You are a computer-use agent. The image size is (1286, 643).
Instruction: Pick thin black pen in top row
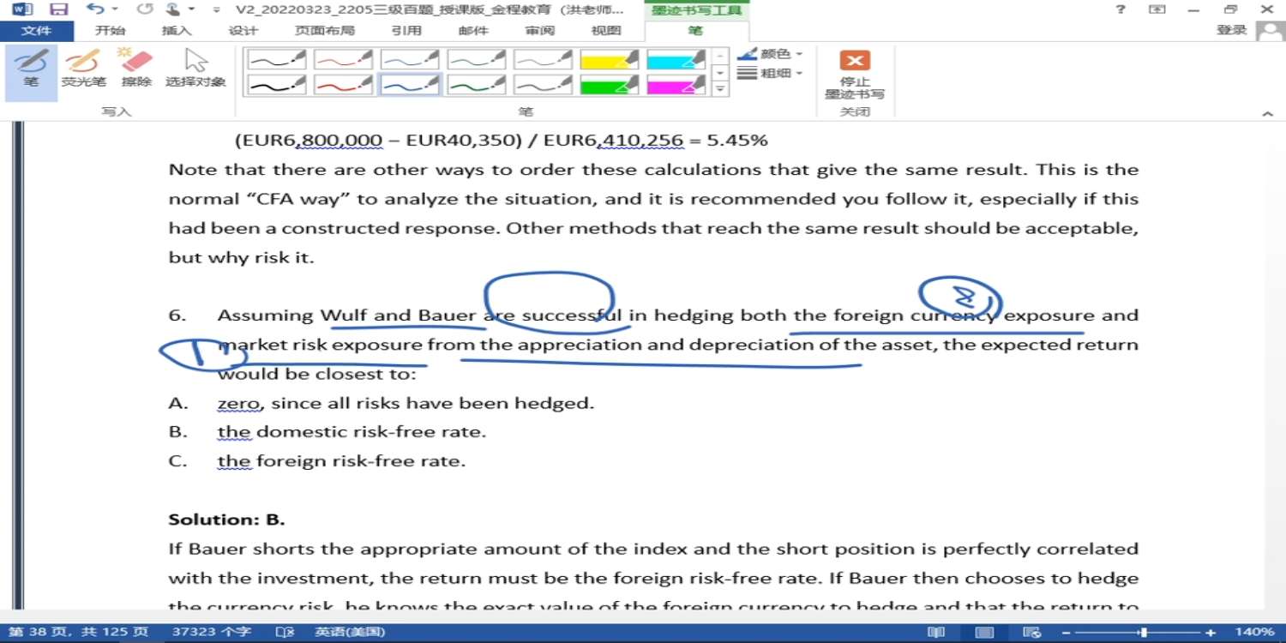[276, 60]
